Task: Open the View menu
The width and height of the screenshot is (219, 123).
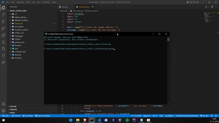Action: (x=28, y=2)
